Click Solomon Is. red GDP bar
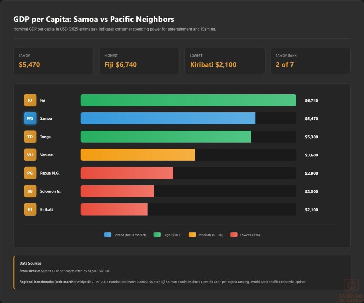This screenshot has width=364, height=303. coord(117,191)
